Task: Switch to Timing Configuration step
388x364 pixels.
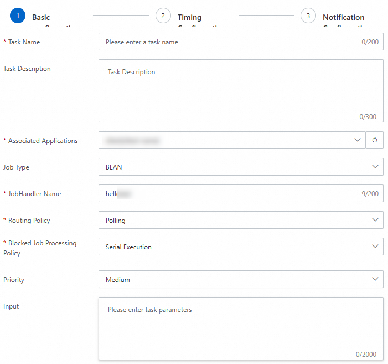Action: [190, 18]
